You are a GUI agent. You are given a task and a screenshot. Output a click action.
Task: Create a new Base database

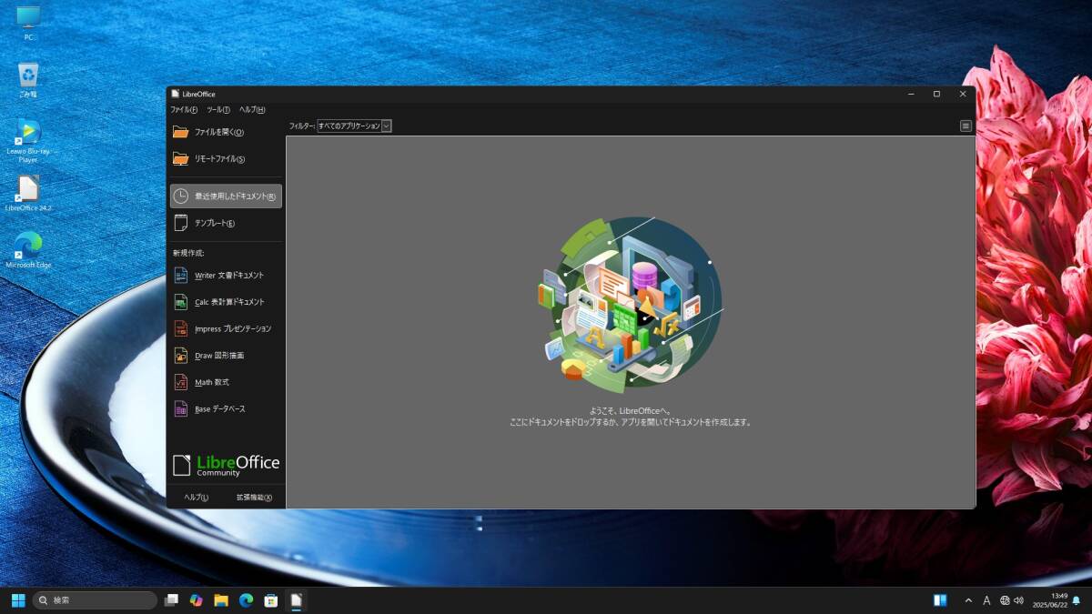tap(226, 409)
